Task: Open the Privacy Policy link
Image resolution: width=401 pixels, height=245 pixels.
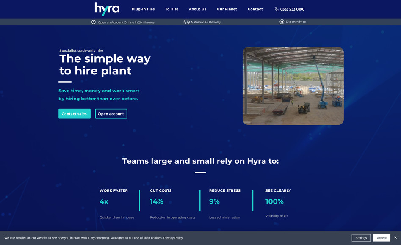Action: pyautogui.click(x=173, y=237)
